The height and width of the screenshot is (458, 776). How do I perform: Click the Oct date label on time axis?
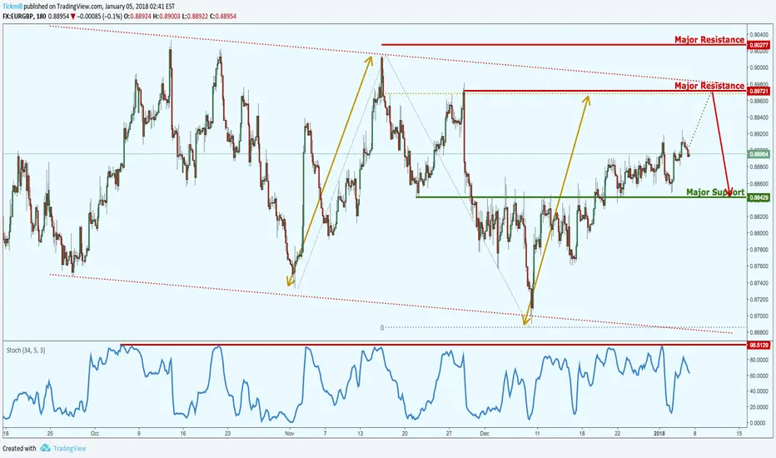pos(95,433)
